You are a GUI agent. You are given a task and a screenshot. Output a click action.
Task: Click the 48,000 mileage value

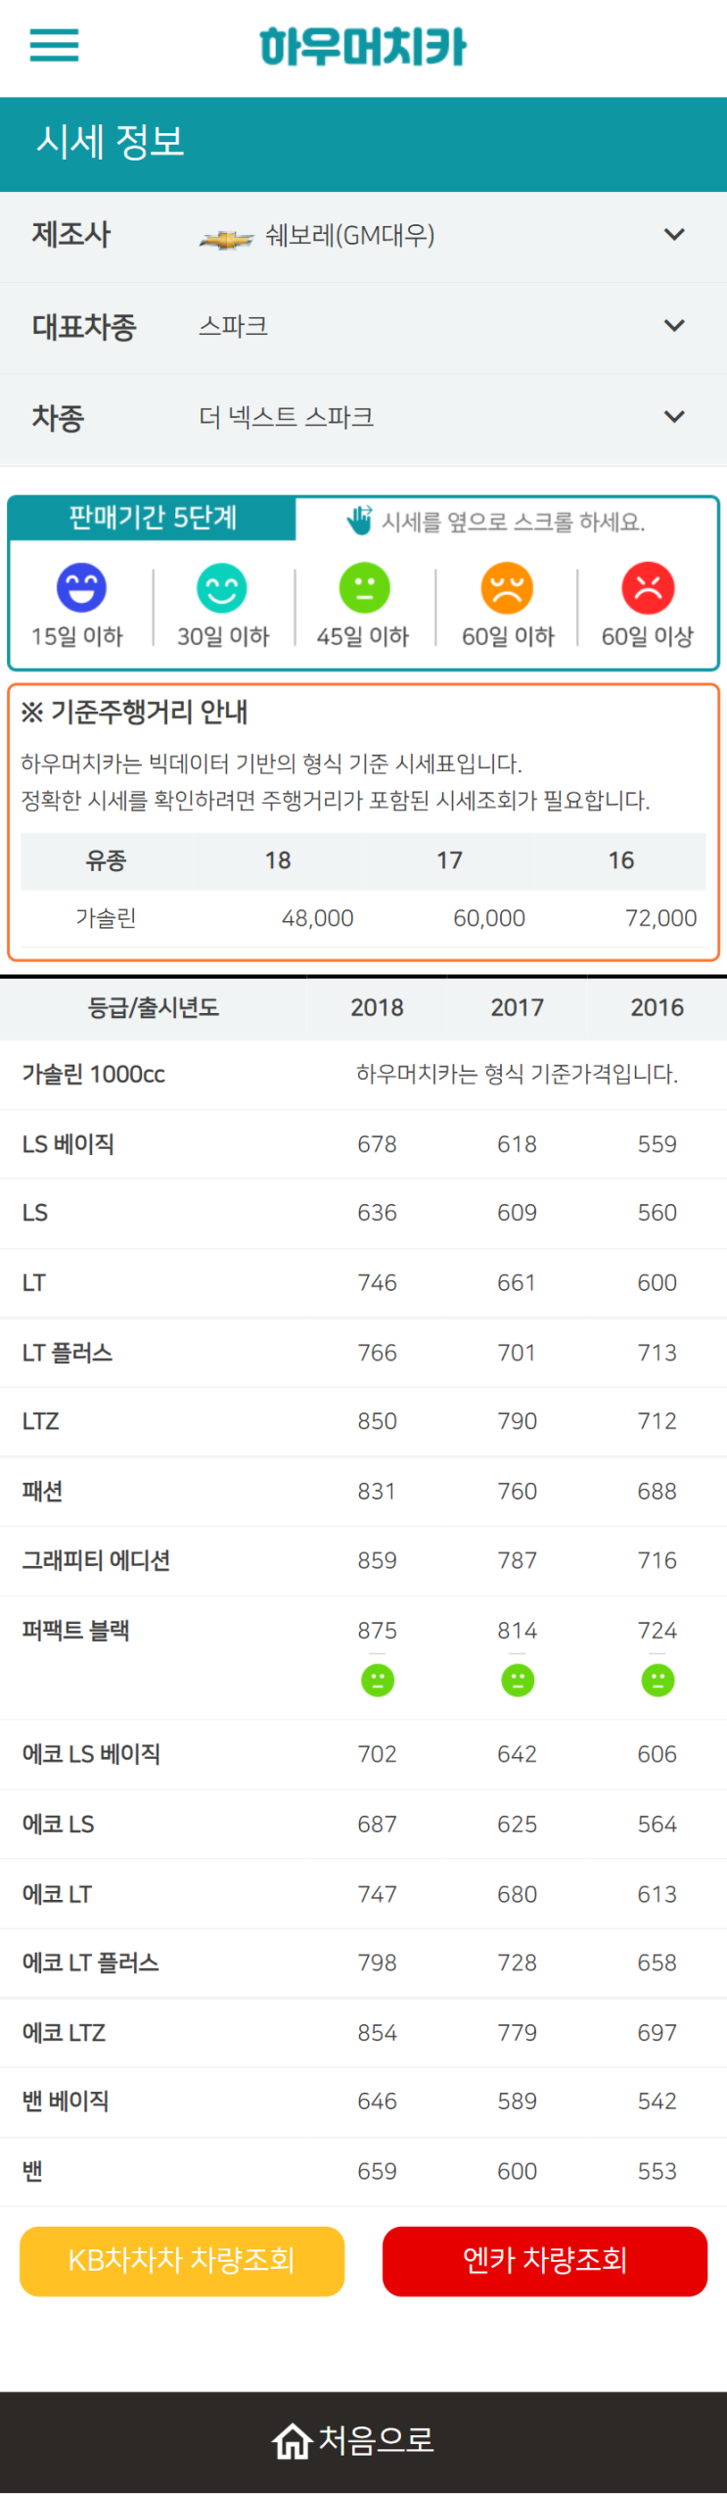point(318,918)
